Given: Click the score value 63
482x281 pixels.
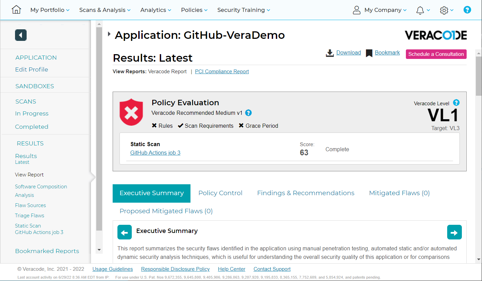Looking at the screenshot, I should [304, 153].
